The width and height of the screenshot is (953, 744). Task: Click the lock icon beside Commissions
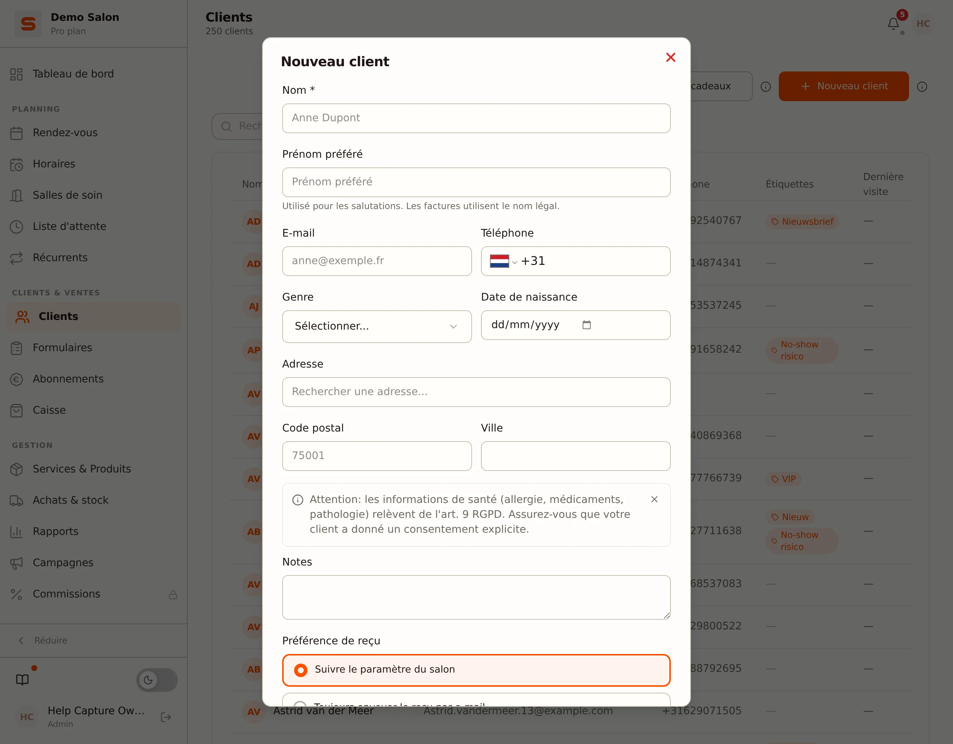(173, 595)
